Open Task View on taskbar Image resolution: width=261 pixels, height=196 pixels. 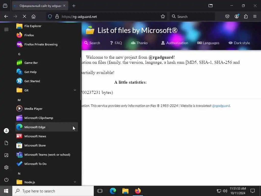tap(100, 191)
